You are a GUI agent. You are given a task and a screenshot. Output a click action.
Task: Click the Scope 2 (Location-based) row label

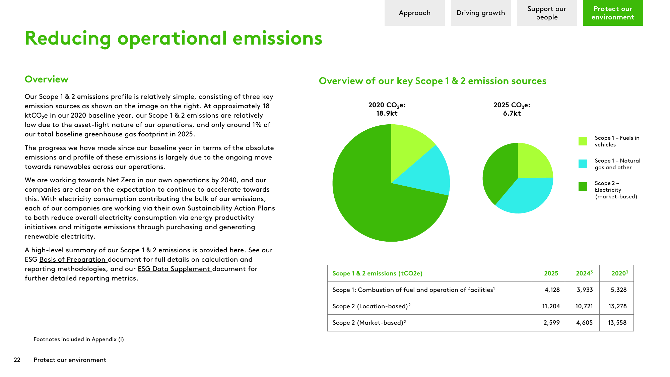372,306
